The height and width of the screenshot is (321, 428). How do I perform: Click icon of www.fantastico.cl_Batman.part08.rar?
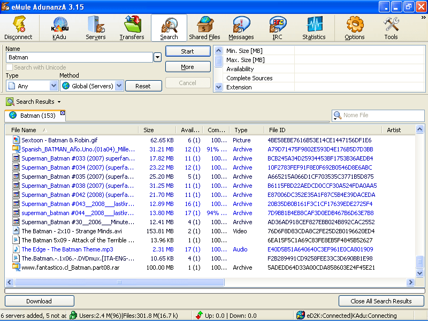pos(16,267)
